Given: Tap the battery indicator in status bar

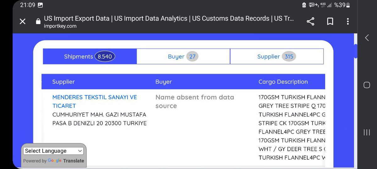Looking at the screenshot, I should click(348, 5).
